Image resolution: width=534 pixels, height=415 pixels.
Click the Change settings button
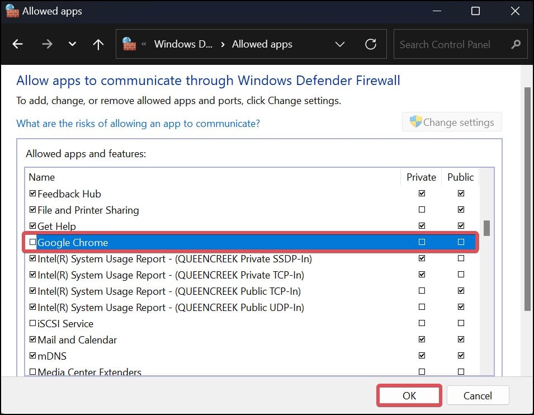click(452, 122)
